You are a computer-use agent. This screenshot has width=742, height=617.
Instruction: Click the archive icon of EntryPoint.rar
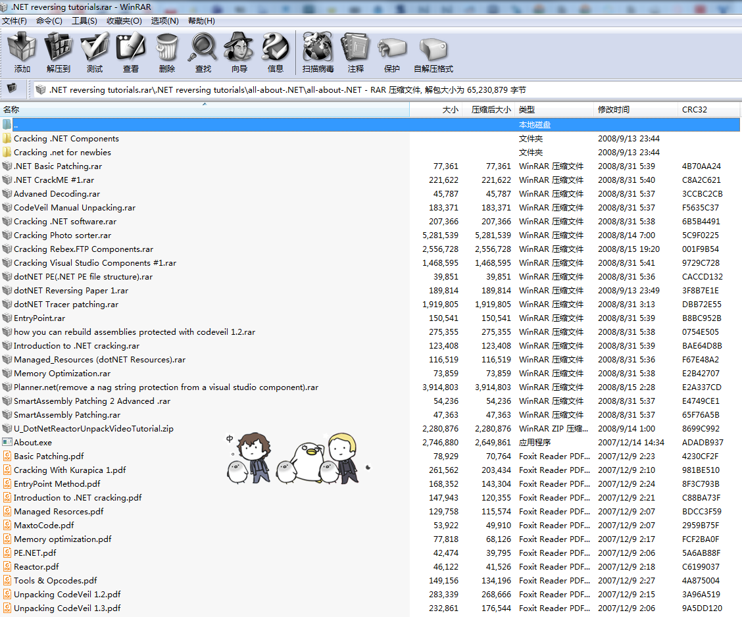click(x=7, y=318)
